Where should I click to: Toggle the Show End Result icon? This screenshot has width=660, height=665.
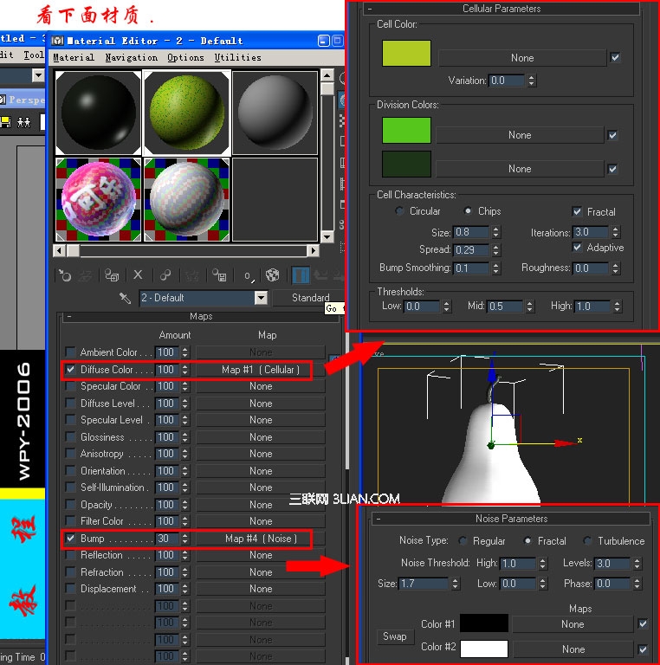301,275
